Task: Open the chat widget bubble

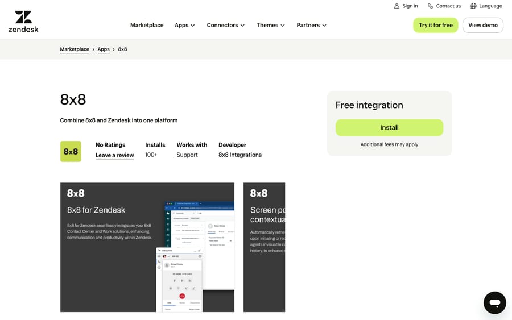Action: [x=495, y=303]
